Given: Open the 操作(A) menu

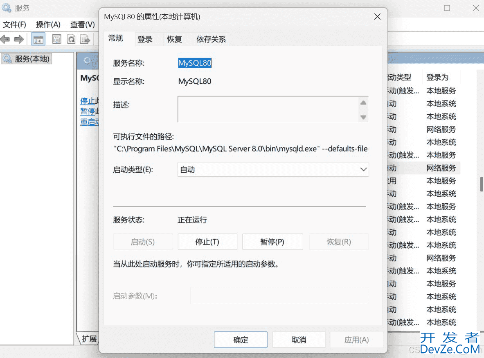Looking at the screenshot, I should pos(48,24).
